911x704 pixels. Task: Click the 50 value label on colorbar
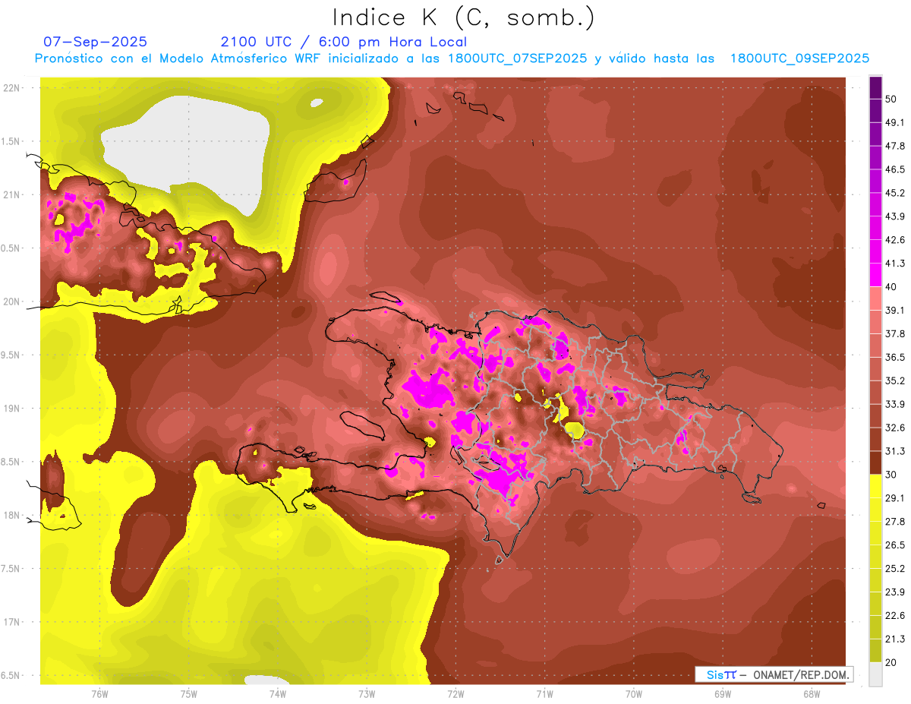tap(891, 99)
